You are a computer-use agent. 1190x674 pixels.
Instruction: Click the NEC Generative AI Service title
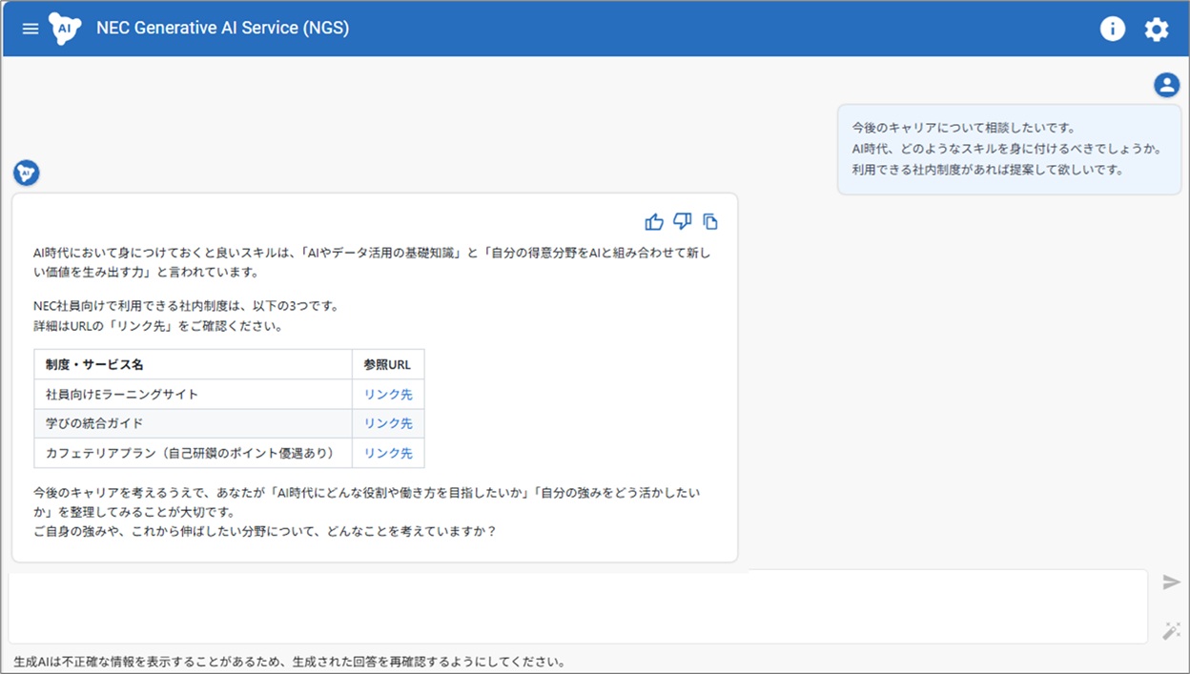(222, 29)
